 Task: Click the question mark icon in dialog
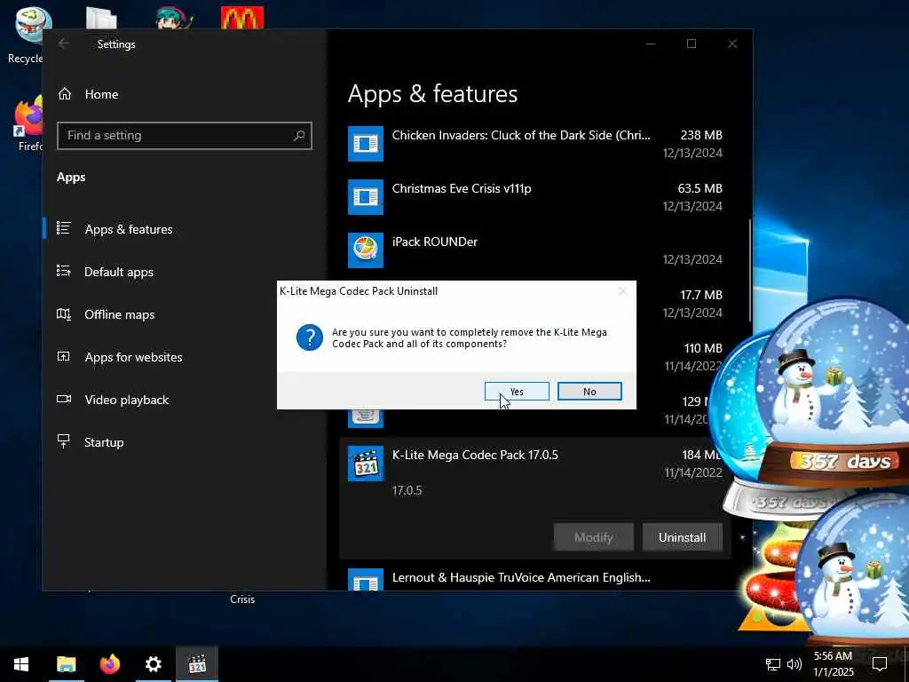click(310, 337)
